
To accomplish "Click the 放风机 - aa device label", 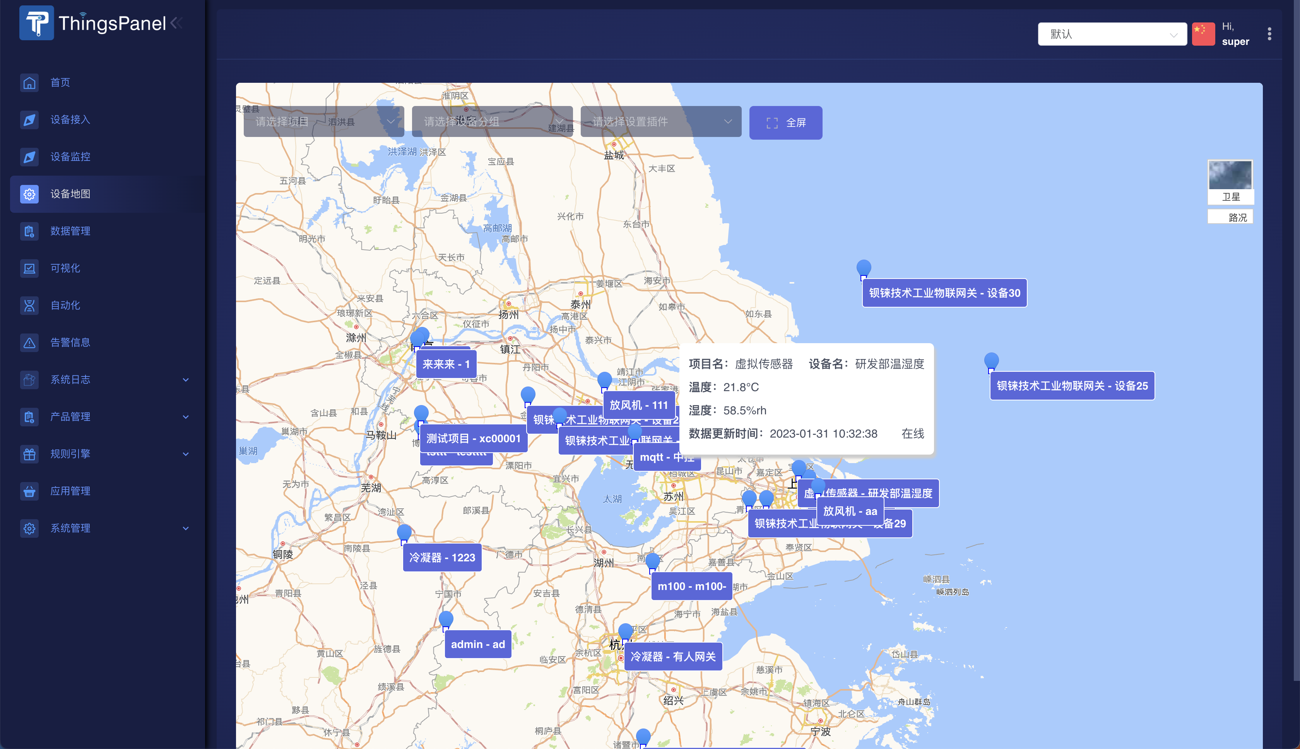I will 850,511.
